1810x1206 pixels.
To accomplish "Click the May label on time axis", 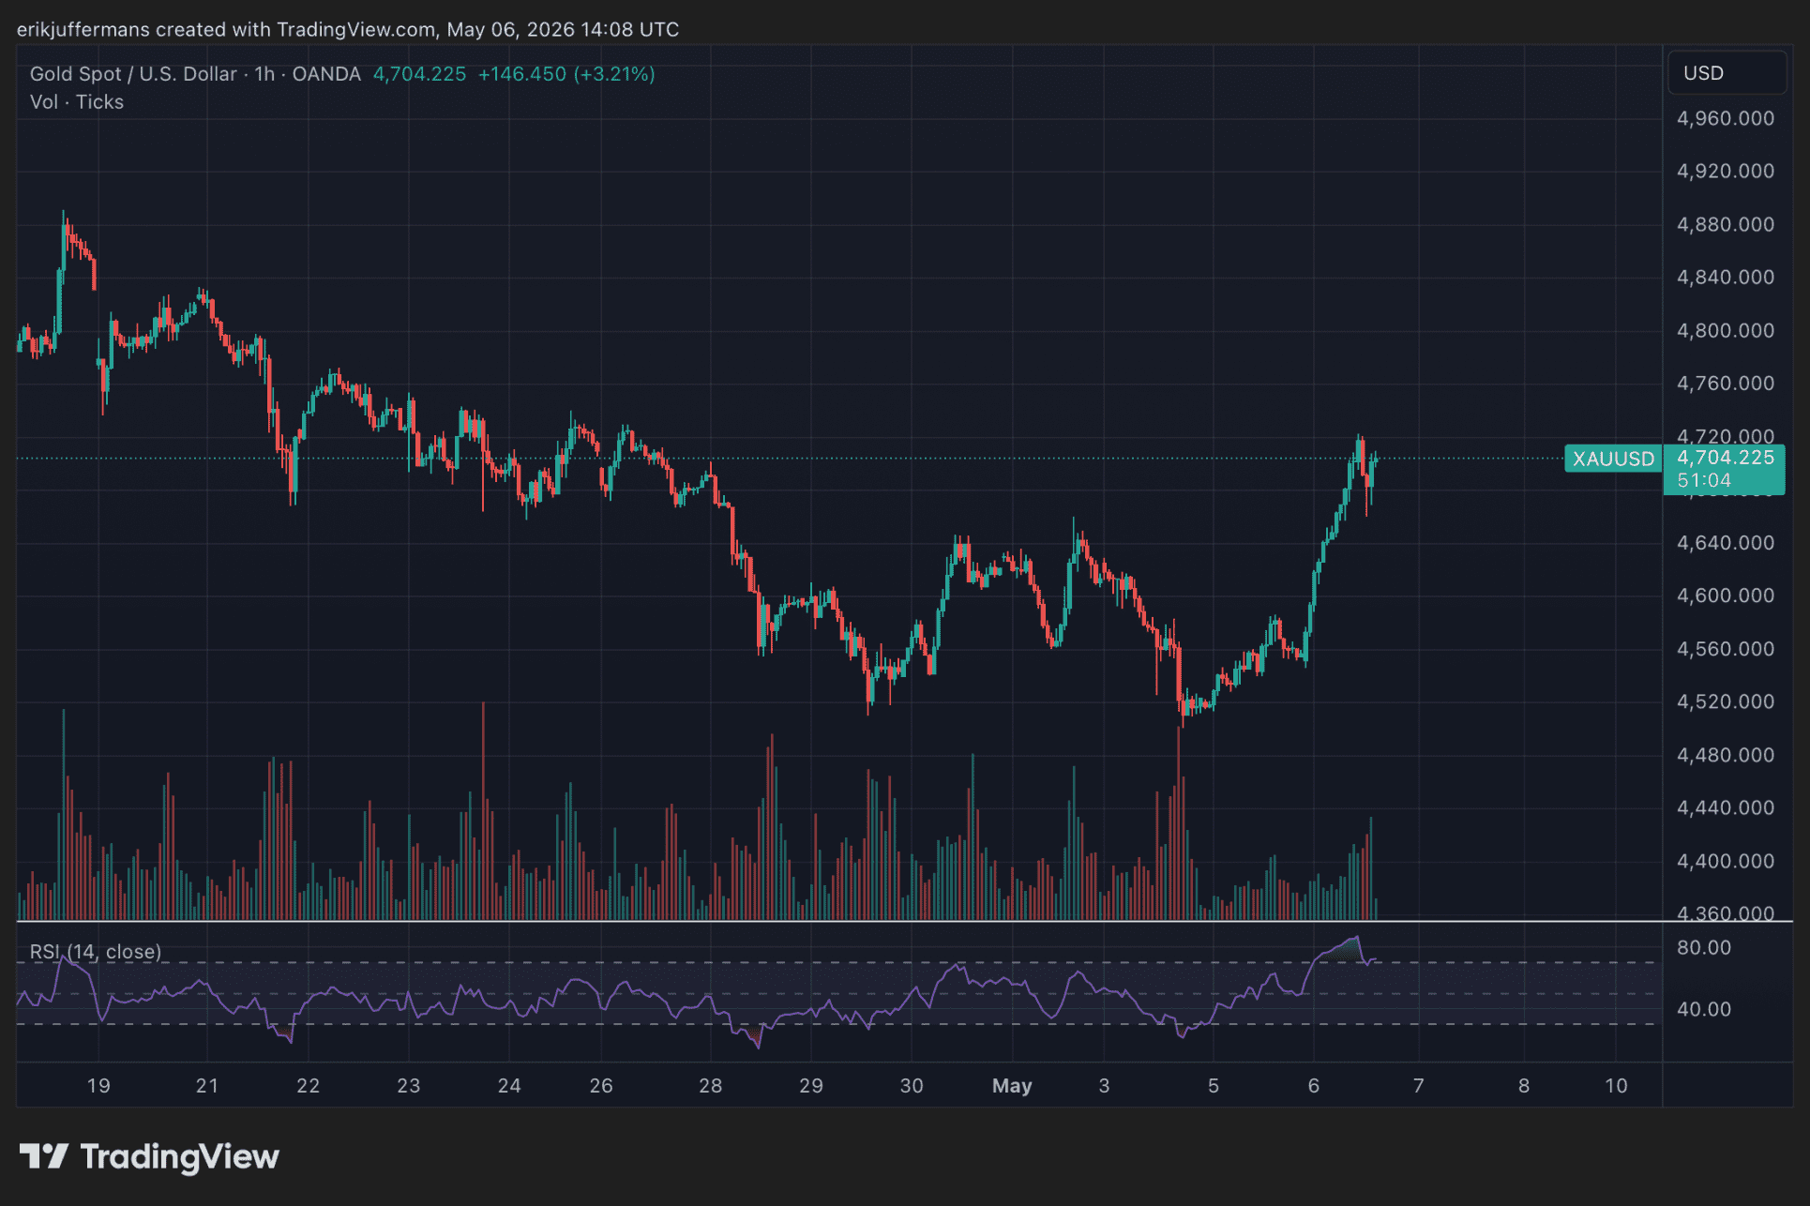I will click(1012, 1086).
